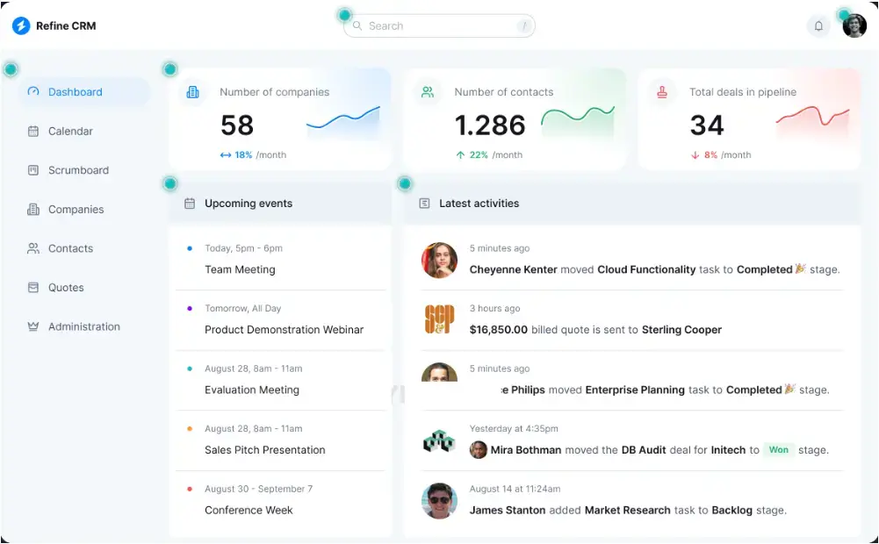The image size is (879, 544).
Task: Go to Dashboard in the sidebar
Action: tap(75, 92)
